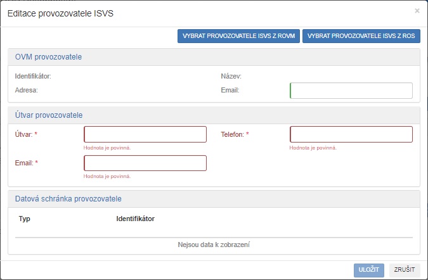Click the 'Nejsou data k zobrazení' message
This screenshot has width=428, height=280.
[x=214, y=245]
